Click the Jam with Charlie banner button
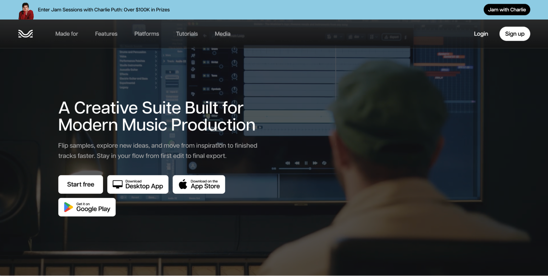Image resolution: width=548 pixels, height=276 pixels. tap(507, 10)
